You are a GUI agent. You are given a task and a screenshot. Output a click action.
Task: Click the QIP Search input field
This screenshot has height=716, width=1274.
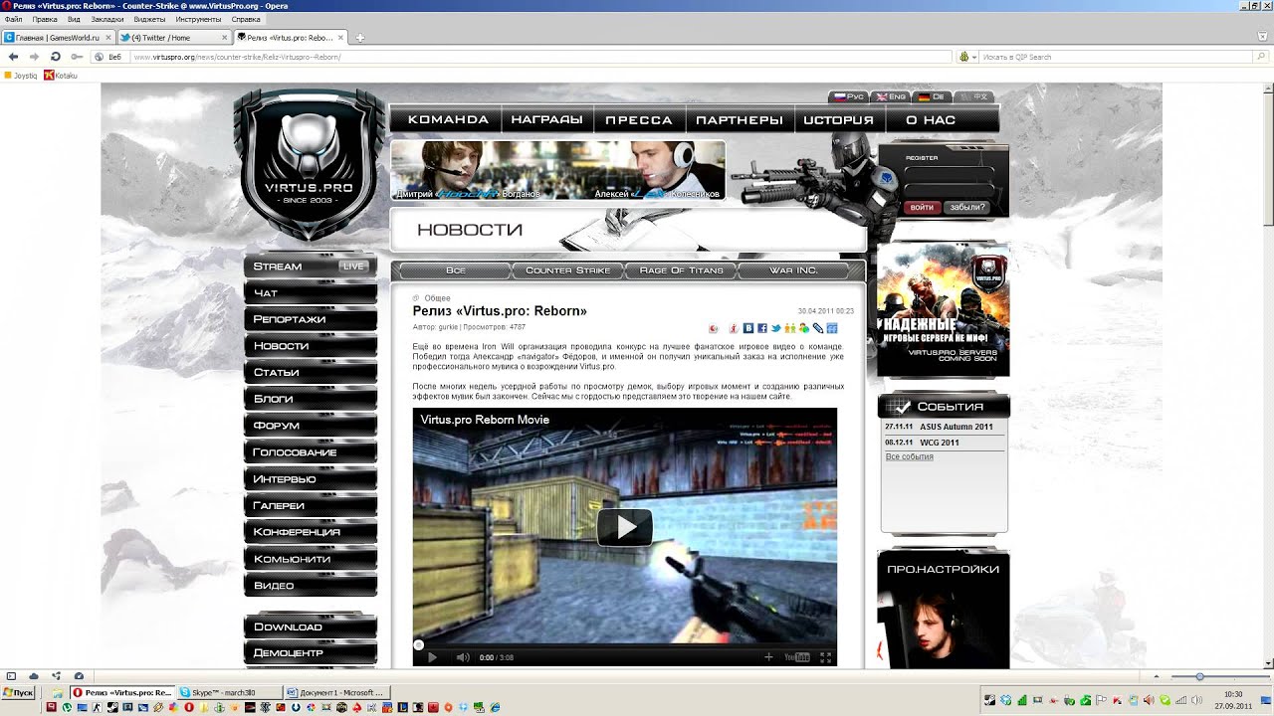(1115, 57)
